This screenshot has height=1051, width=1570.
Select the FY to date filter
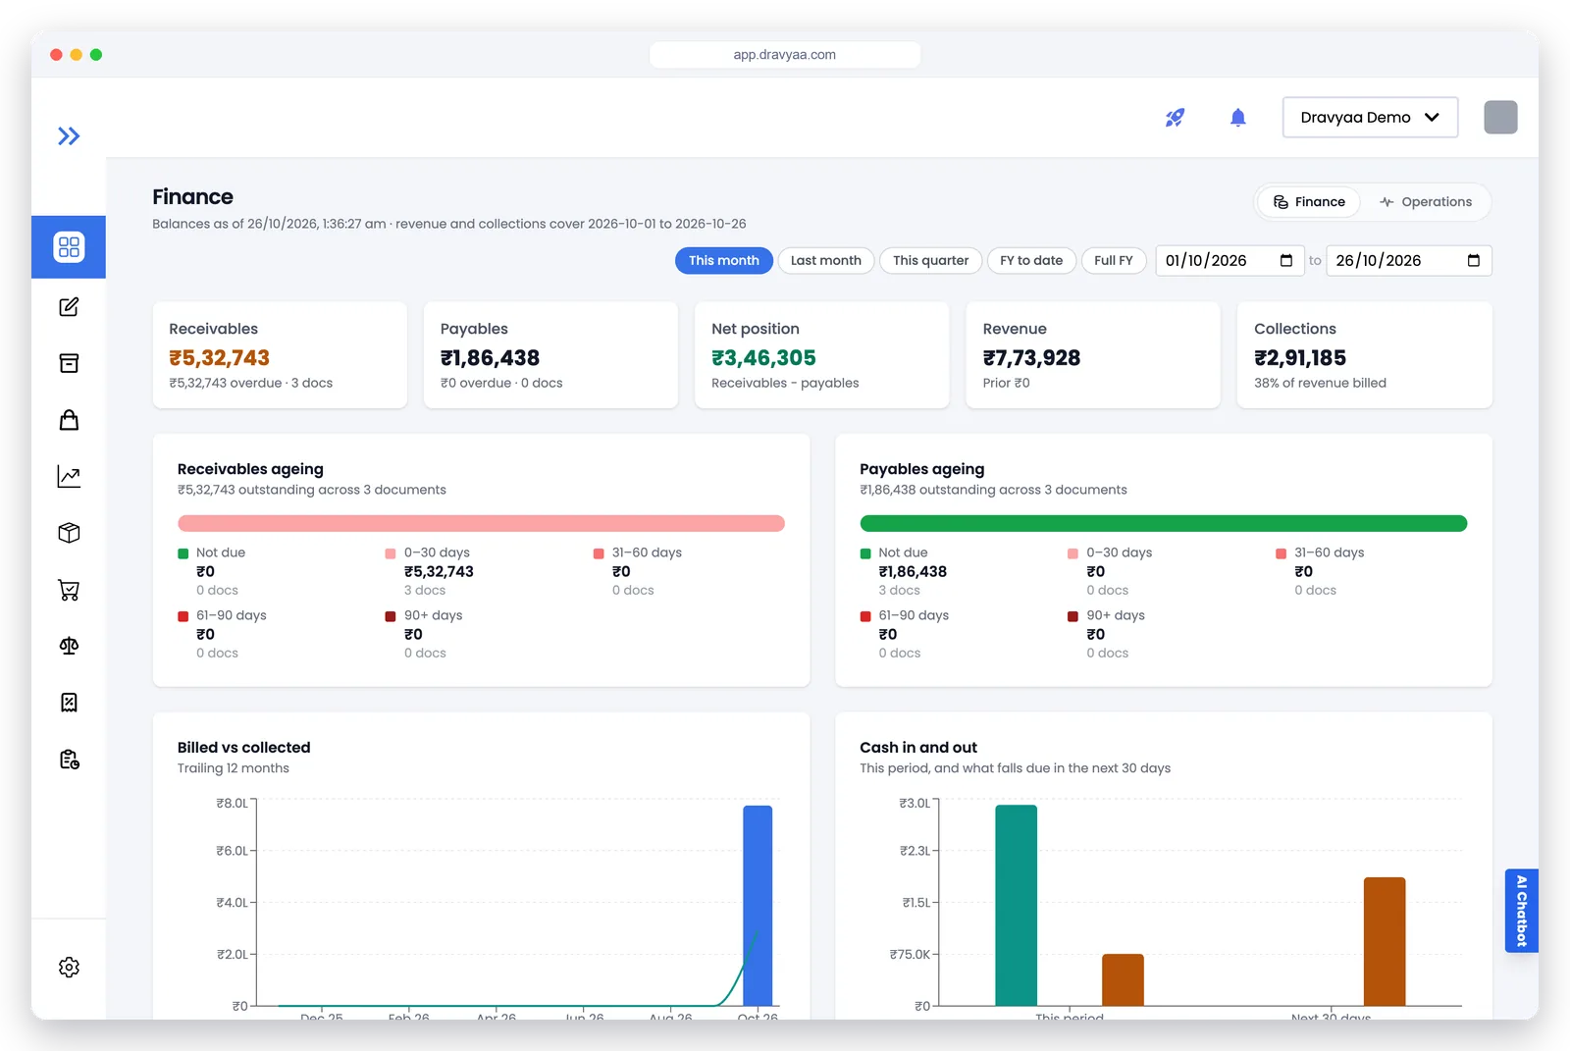click(x=1031, y=261)
